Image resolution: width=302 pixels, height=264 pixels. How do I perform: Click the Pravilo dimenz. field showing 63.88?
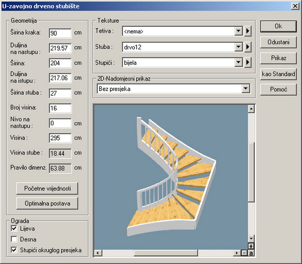(60, 168)
